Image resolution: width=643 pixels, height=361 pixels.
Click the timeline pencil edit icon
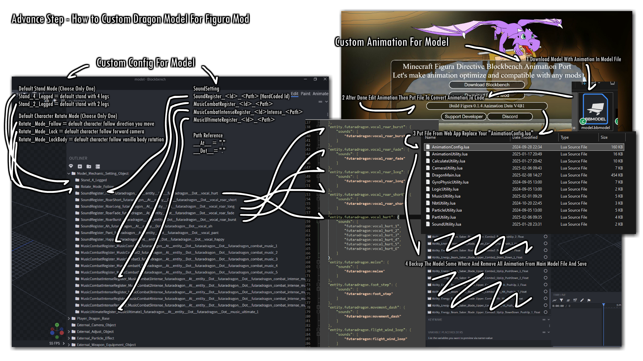(582, 300)
